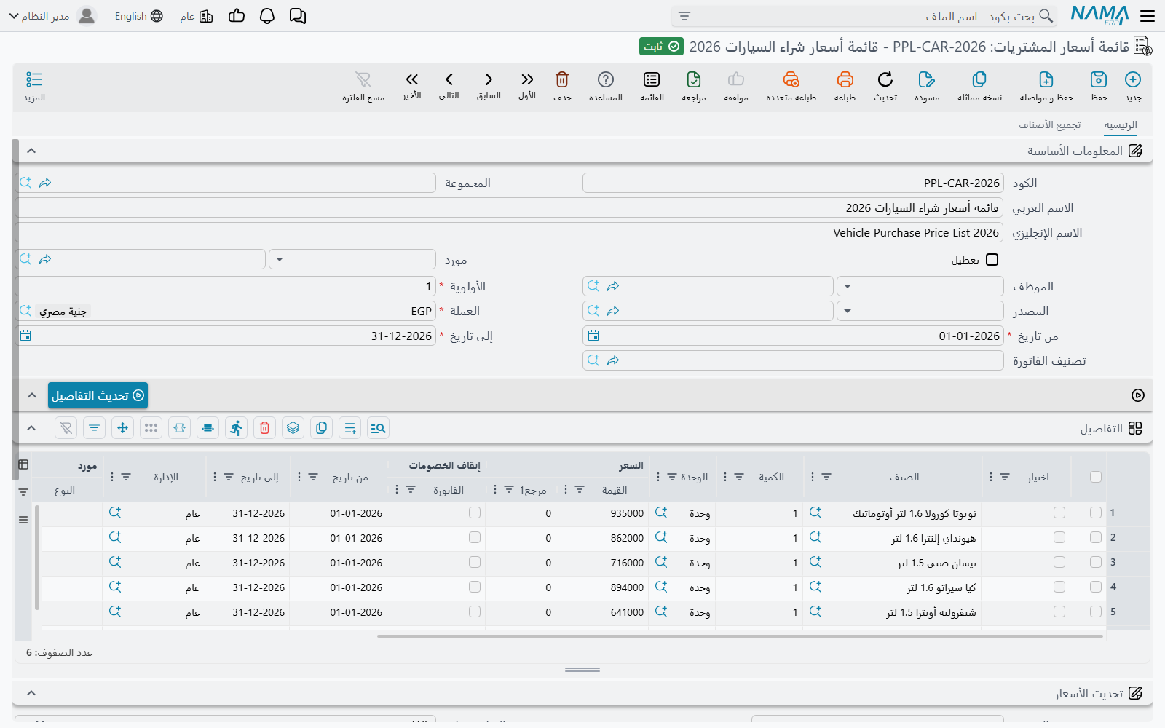Switch language to English
This screenshot has height=728, width=1165.
138,16
